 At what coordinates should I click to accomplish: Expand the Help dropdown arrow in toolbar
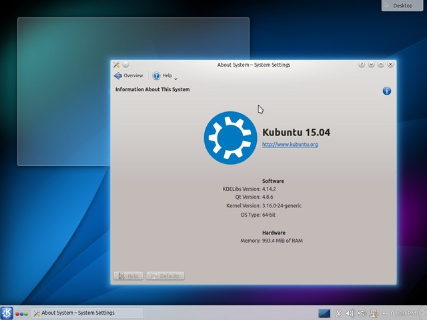[x=175, y=79]
